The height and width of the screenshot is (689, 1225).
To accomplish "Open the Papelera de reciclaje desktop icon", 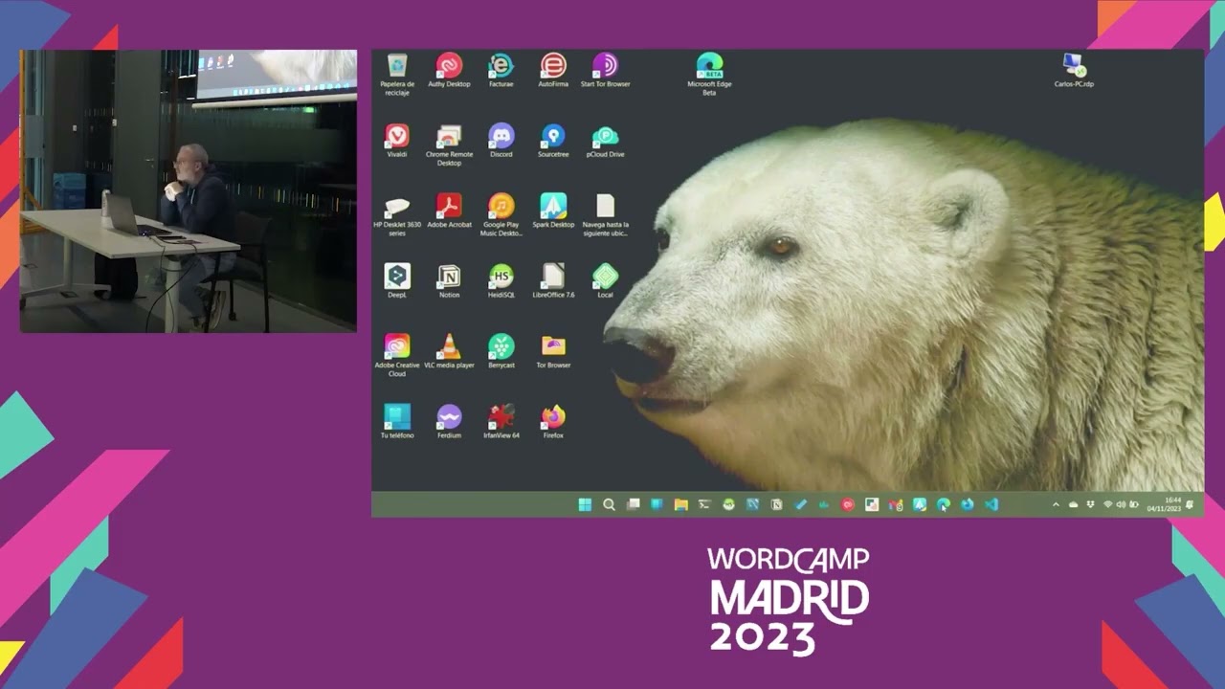I will click(x=397, y=75).
